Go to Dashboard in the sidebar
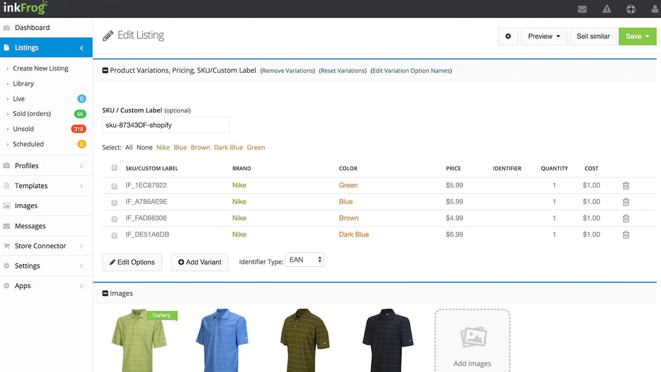The image size is (661, 372). (x=32, y=27)
